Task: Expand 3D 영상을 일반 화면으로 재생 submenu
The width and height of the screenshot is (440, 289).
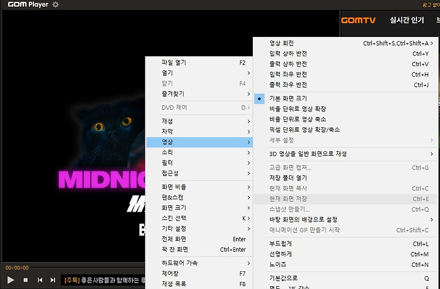Action: tap(346, 154)
